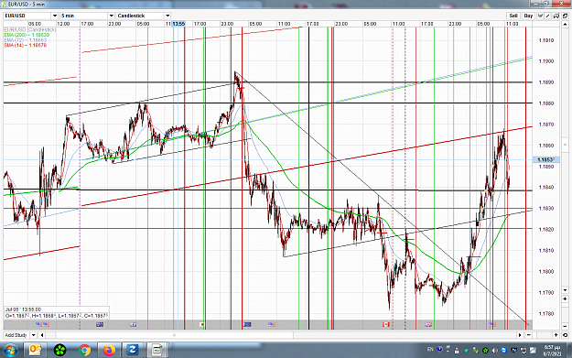The width and height of the screenshot is (572, 358).
Task: Click the EUR/USD (Candlestick) legend label
Action: tap(30, 29)
